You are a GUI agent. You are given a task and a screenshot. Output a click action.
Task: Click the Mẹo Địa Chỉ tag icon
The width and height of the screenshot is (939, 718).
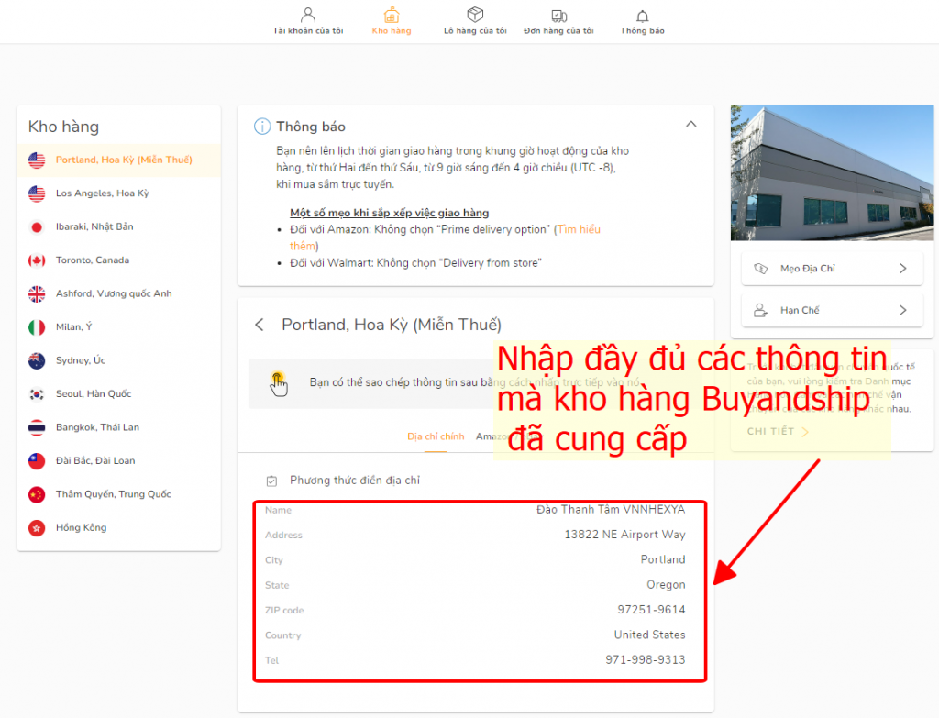760,269
